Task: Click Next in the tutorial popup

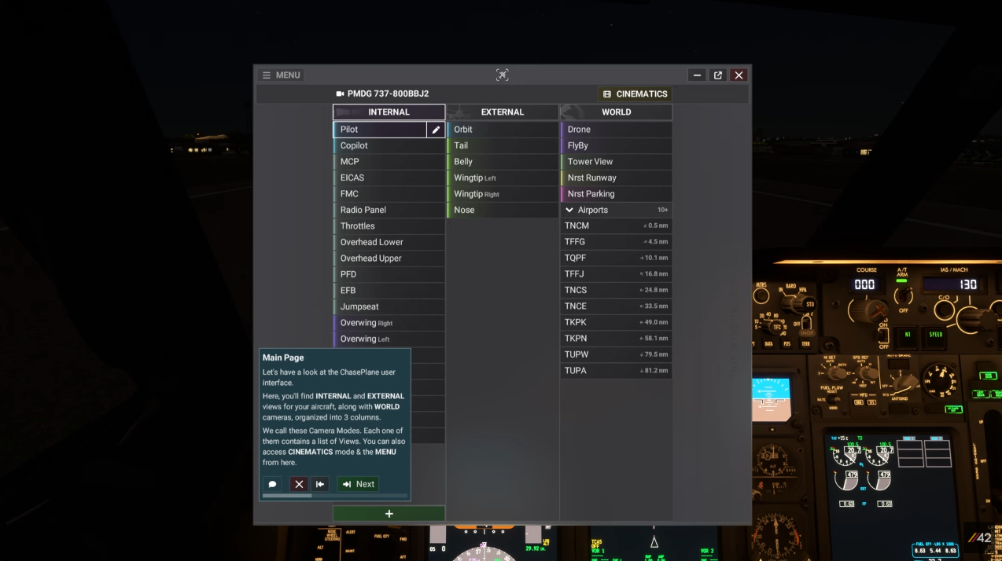Action: [x=358, y=484]
